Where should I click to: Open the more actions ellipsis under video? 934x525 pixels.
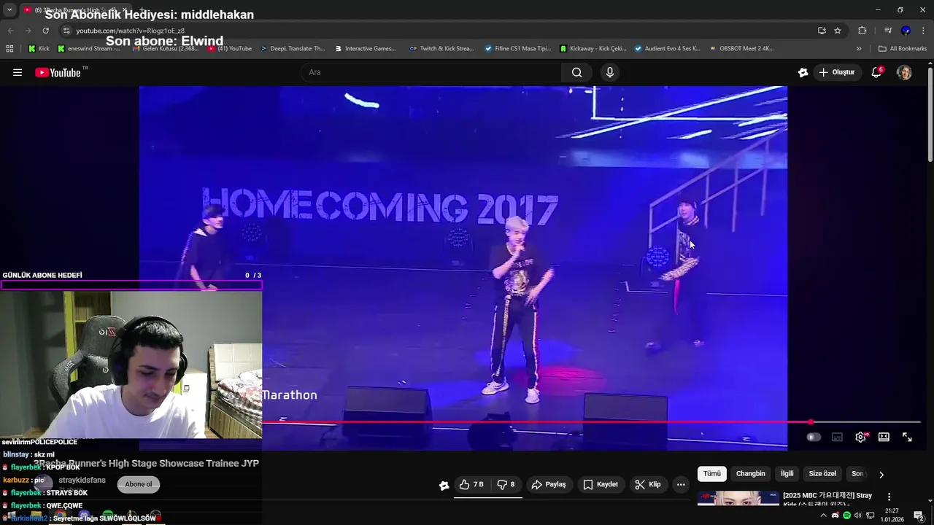(x=681, y=484)
